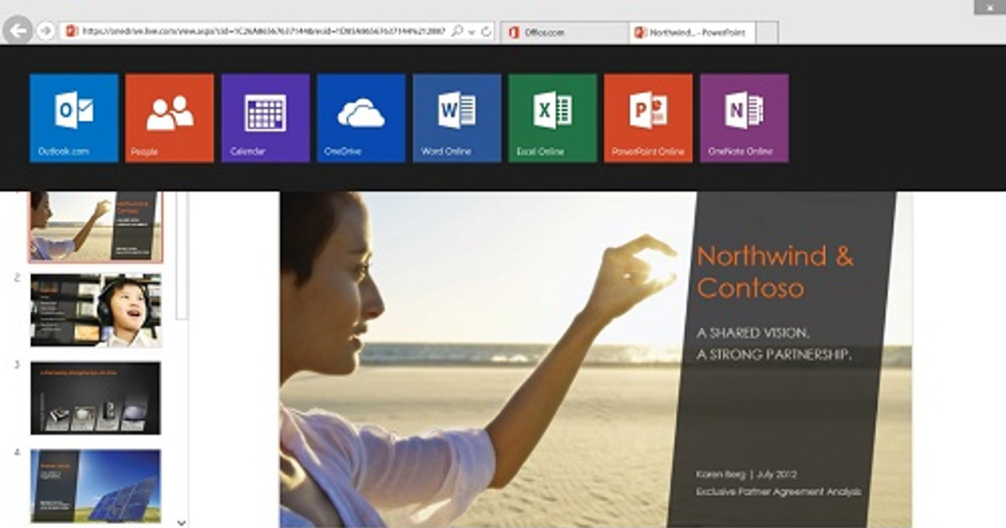
Task: Open the Outlook.com tile
Action: [74, 118]
